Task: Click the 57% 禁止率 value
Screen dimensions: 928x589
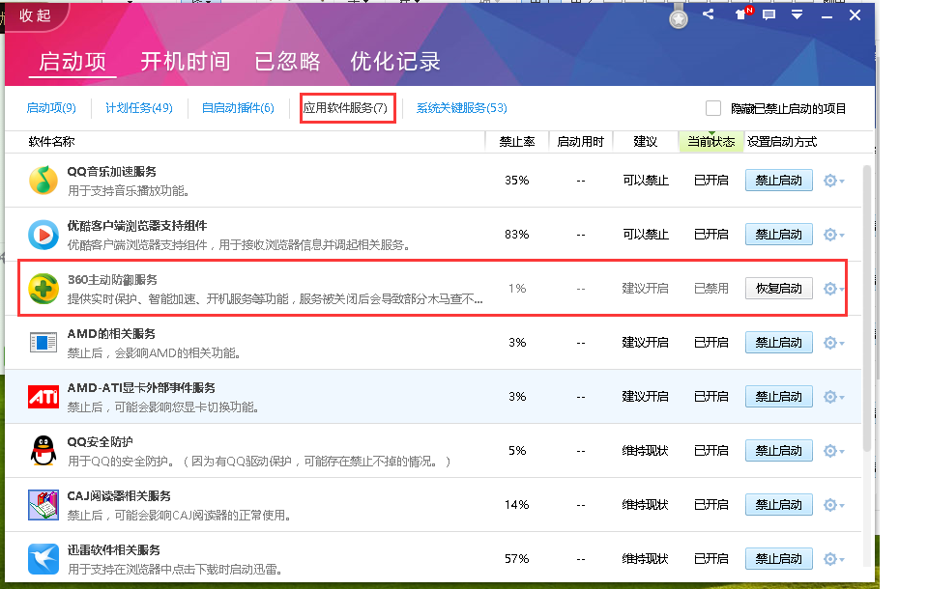Action: pyautogui.click(x=516, y=559)
